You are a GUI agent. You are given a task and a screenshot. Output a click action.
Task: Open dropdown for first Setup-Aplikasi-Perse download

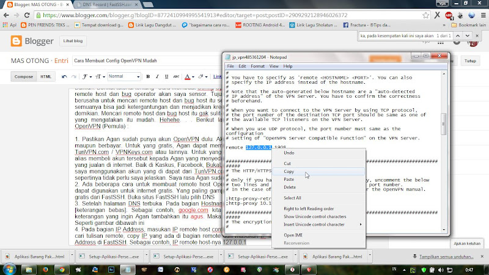(x=147, y=255)
